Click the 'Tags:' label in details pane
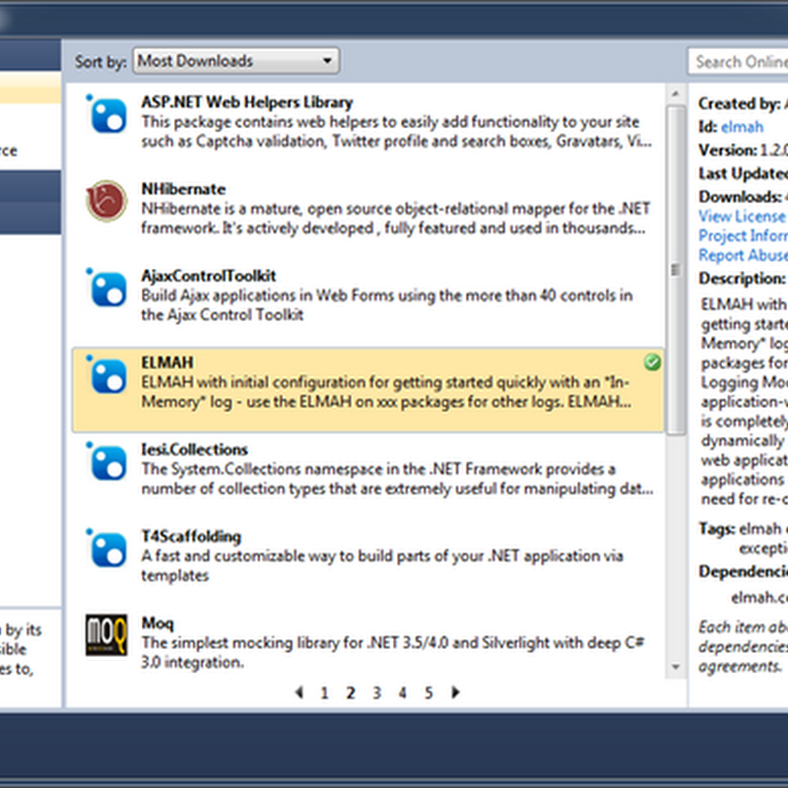 717,529
